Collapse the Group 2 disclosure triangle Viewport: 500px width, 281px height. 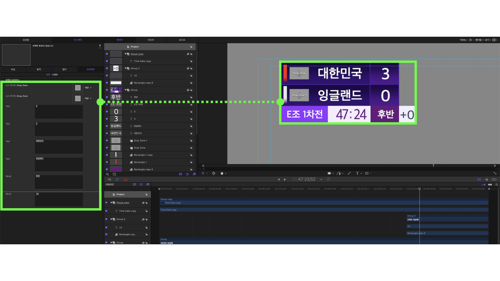[126, 68]
